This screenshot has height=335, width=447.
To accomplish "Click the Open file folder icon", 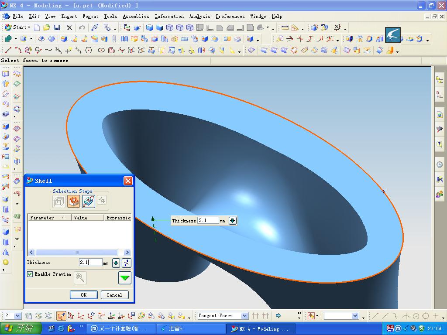I will 47,27.
